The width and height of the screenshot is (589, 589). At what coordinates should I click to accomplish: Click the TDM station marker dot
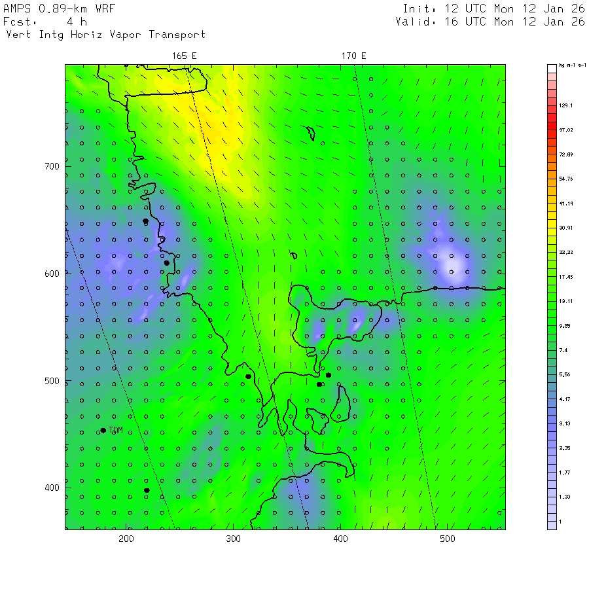coord(103,430)
